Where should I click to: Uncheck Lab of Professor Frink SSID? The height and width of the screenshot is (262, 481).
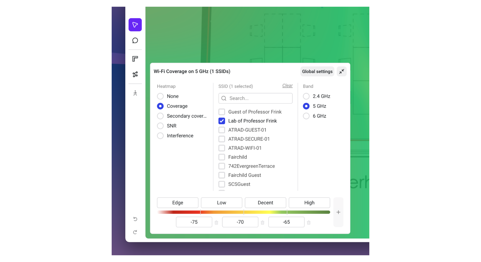coord(222,121)
